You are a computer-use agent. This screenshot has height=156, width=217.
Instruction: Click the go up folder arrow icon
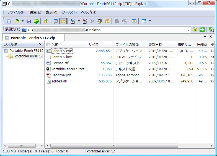(x=46, y=21)
